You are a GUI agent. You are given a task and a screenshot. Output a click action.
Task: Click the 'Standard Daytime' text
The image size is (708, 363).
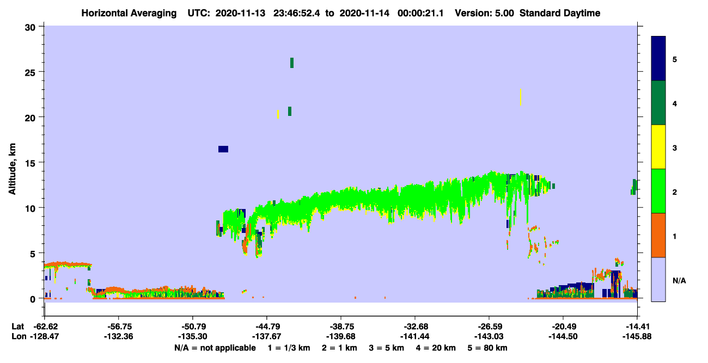coord(560,13)
